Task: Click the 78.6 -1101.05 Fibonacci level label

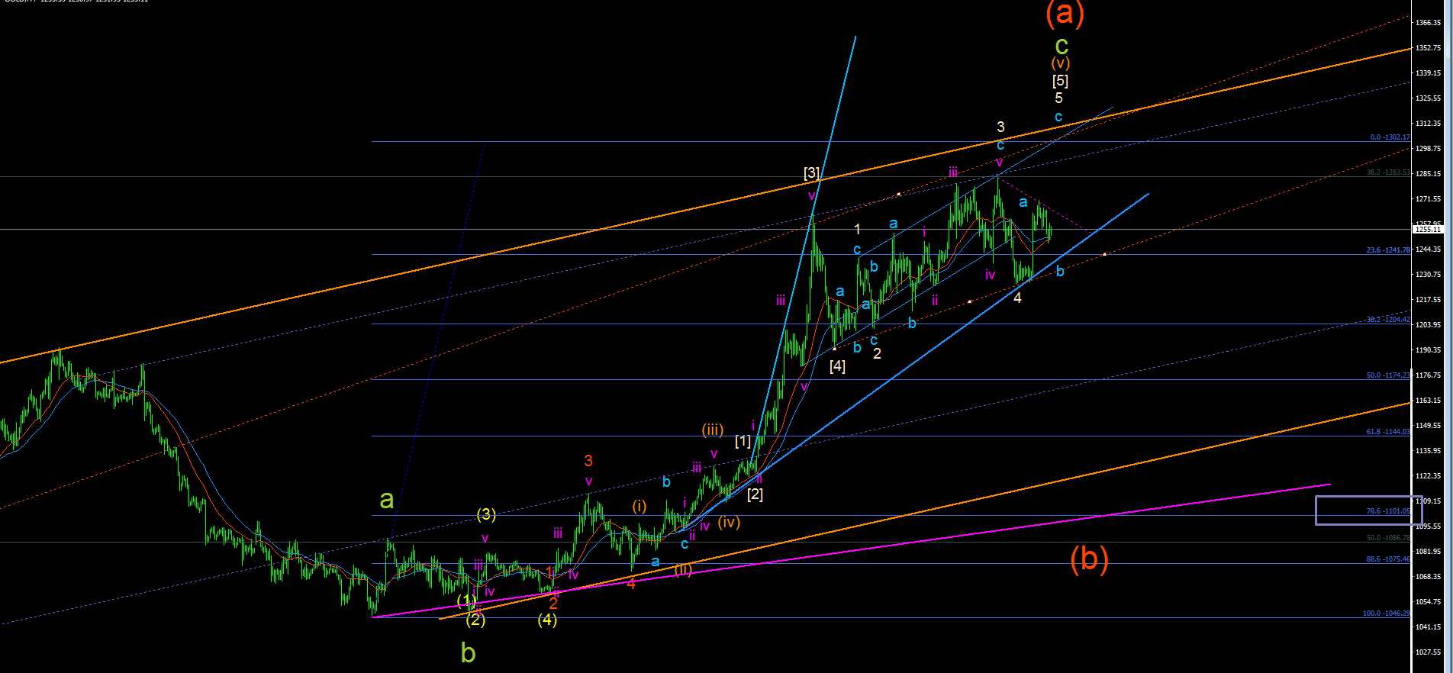Action: pyautogui.click(x=1388, y=511)
